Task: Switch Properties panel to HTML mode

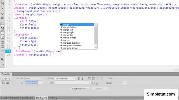Action: [x=6, y=79]
